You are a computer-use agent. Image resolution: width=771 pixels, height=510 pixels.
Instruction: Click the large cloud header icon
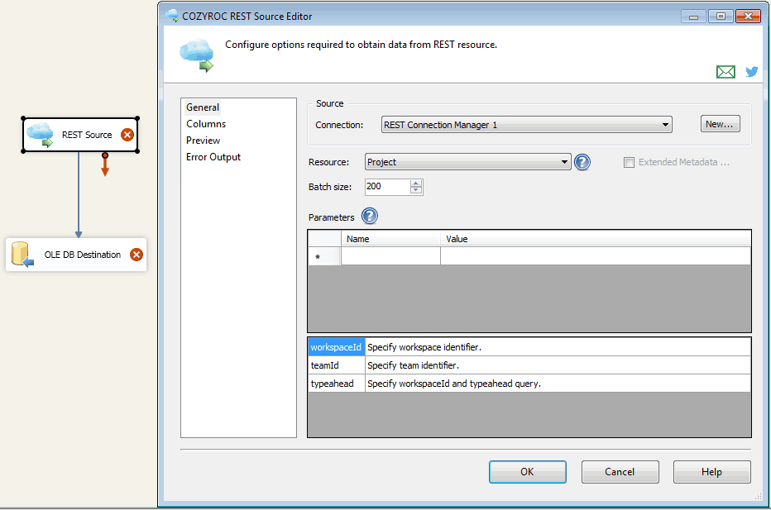coord(197,55)
